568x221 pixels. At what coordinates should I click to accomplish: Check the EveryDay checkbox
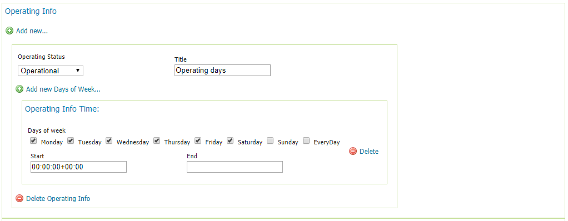[x=306, y=140]
